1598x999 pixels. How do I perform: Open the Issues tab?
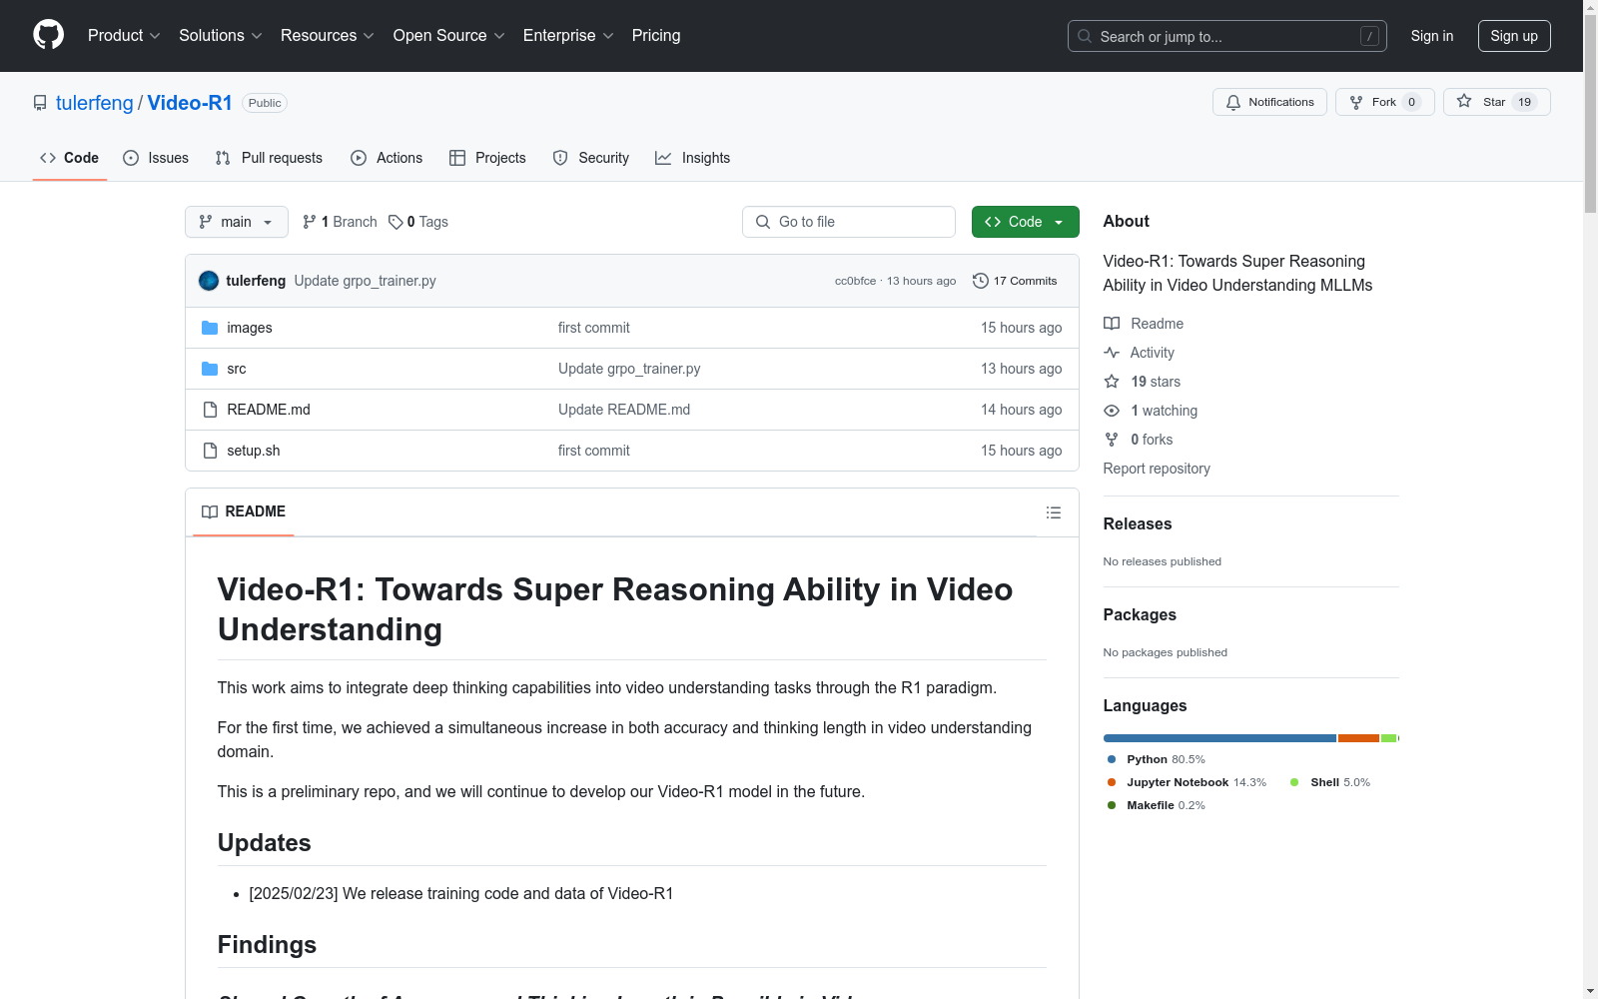[156, 158]
